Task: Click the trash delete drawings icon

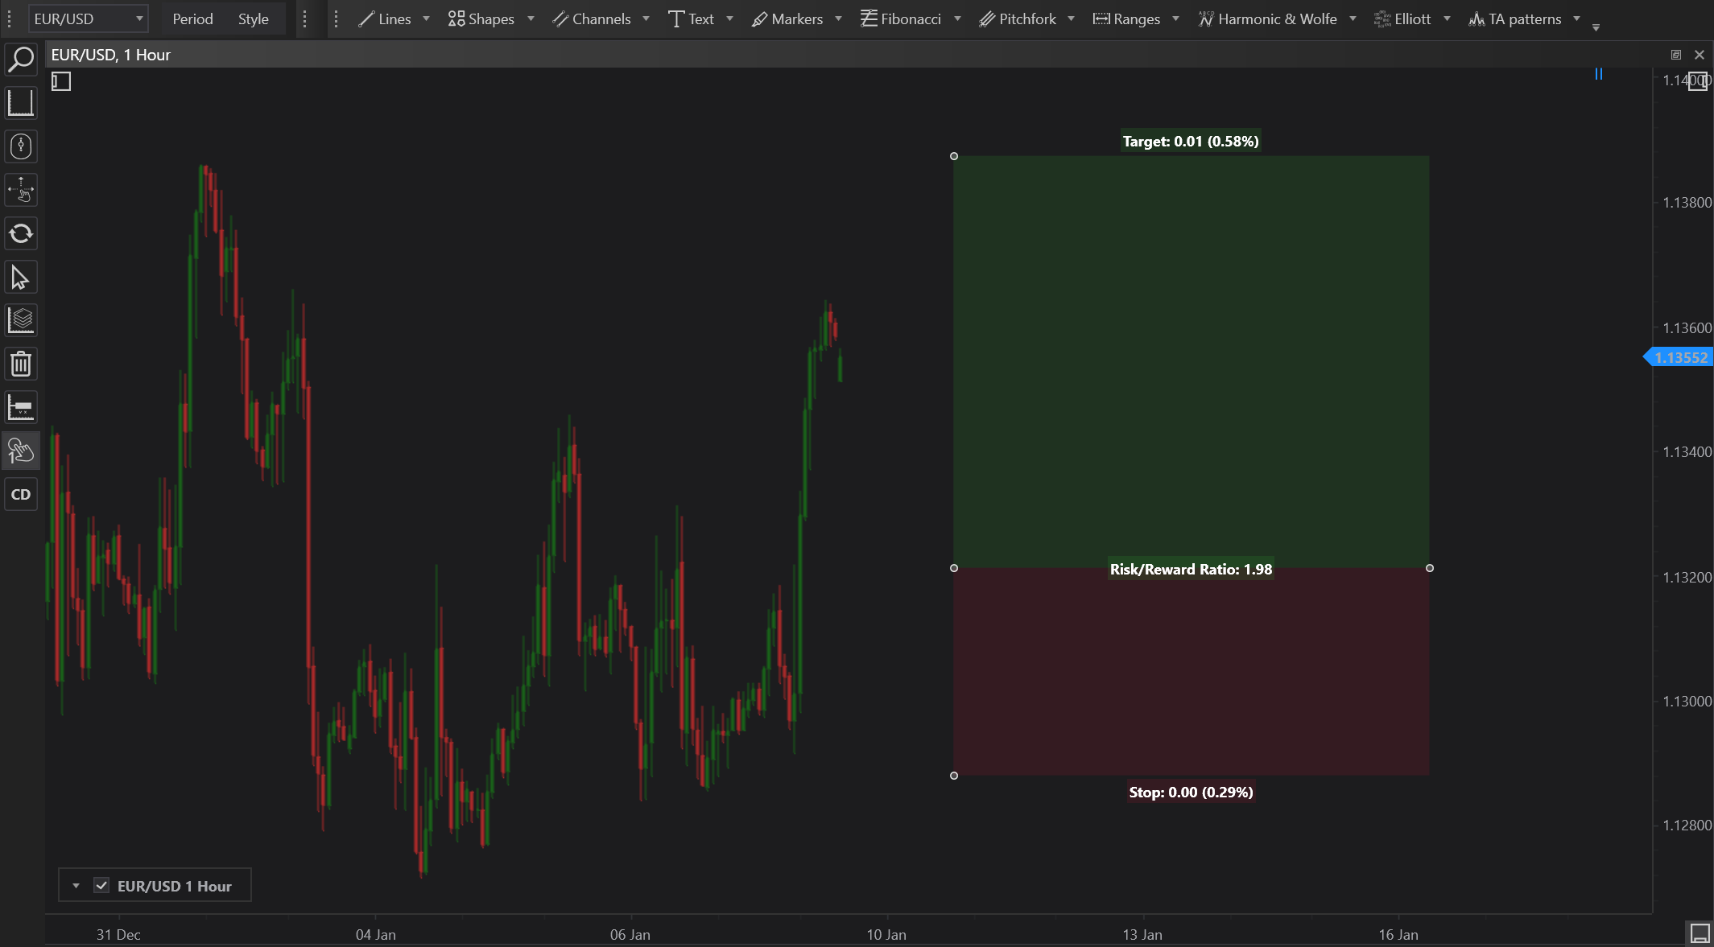Action: [x=21, y=364]
